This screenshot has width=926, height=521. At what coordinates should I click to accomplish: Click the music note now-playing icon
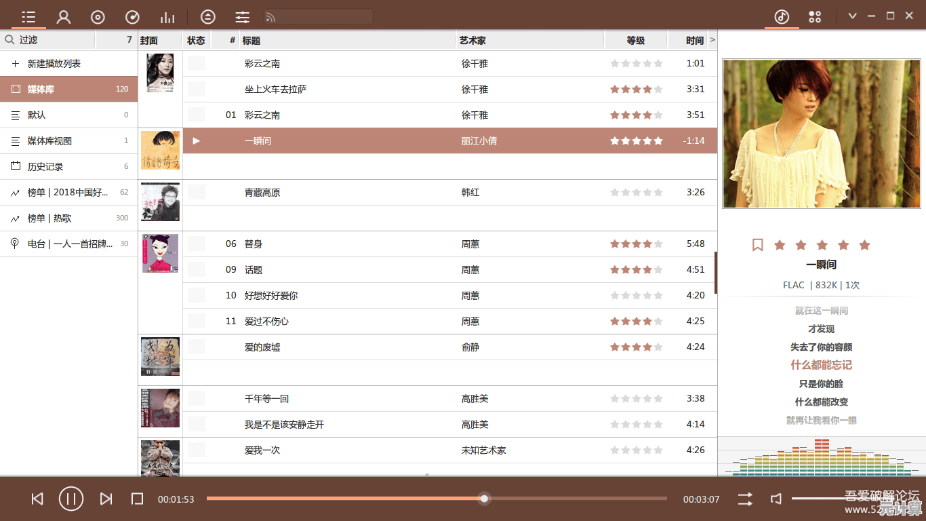pos(782,17)
